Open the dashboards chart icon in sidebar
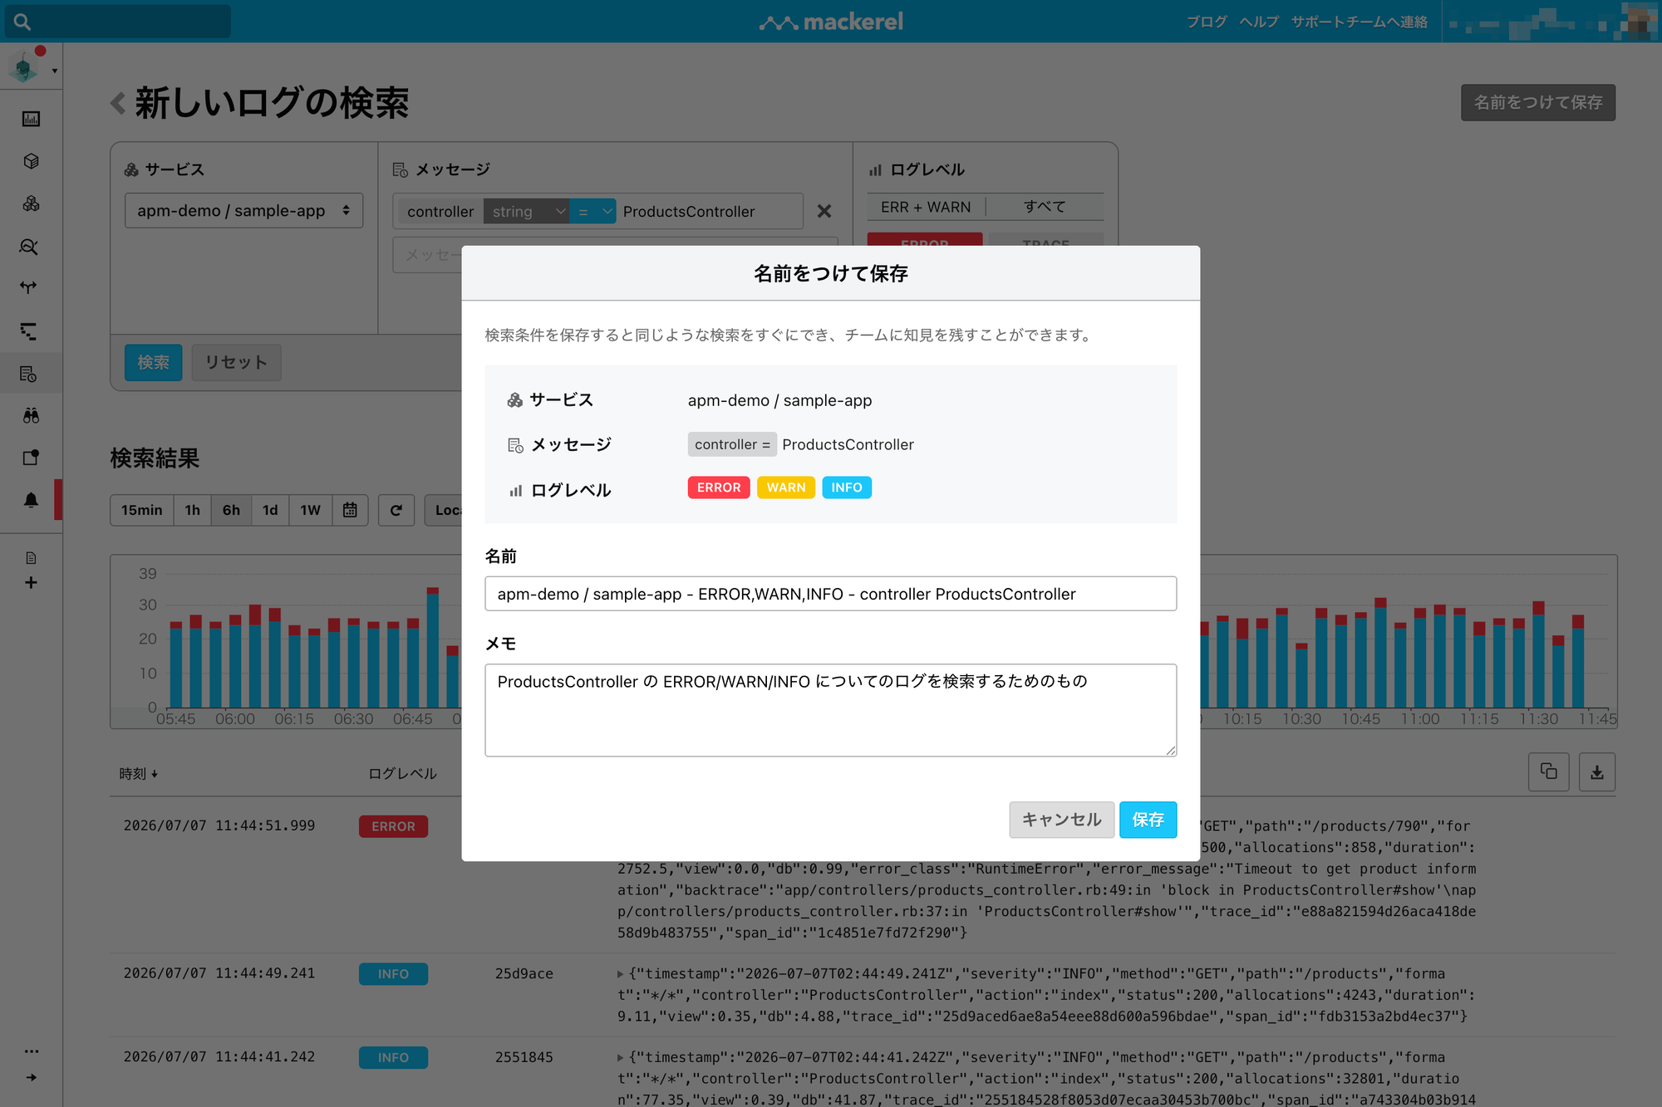The height and width of the screenshot is (1107, 1662). (x=31, y=119)
